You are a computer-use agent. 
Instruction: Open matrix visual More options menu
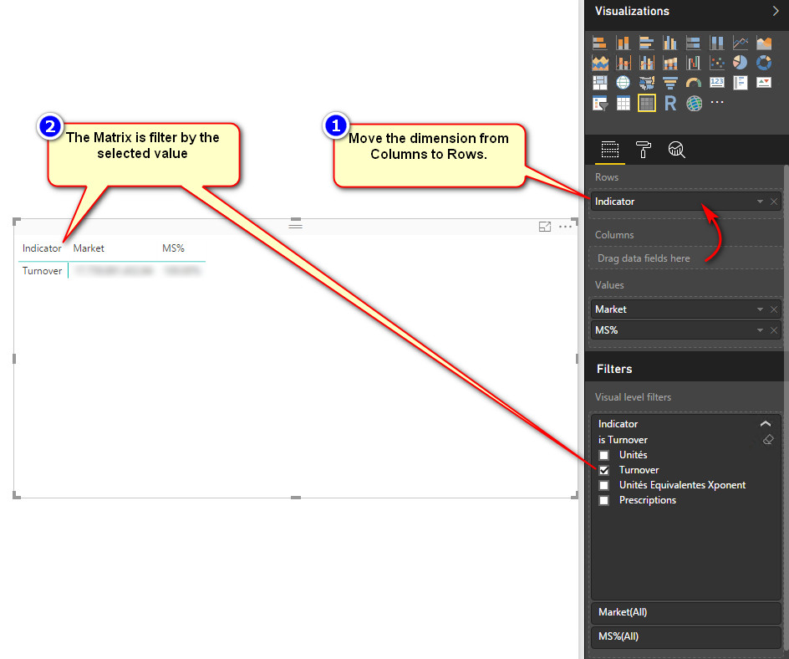click(565, 227)
